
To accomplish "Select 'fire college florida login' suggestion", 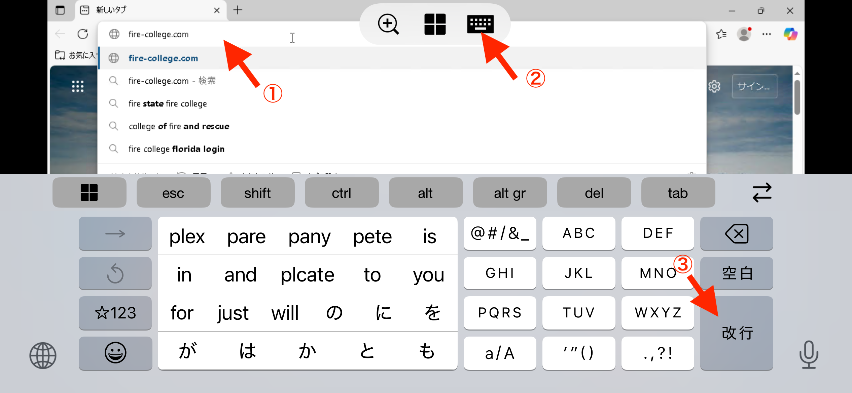I will coord(402,149).
